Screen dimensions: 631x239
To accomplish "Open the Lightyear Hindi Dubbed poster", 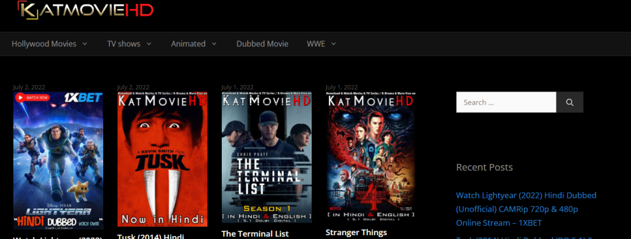I will coord(59,160).
